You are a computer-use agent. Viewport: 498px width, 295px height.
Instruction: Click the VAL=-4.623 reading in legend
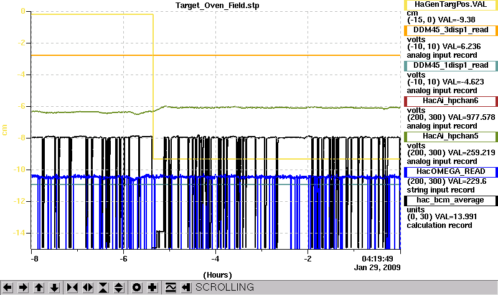click(x=463, y=82)
